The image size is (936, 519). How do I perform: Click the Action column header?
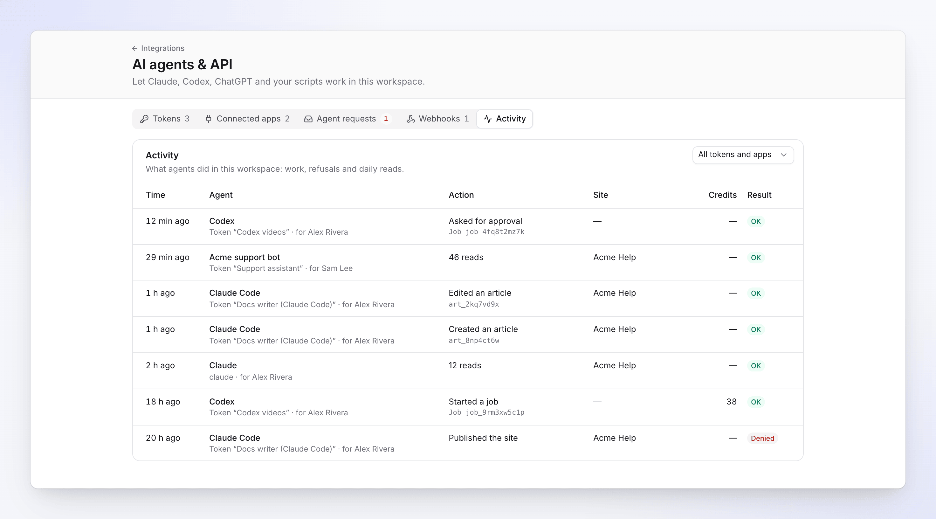coord(461,195)
